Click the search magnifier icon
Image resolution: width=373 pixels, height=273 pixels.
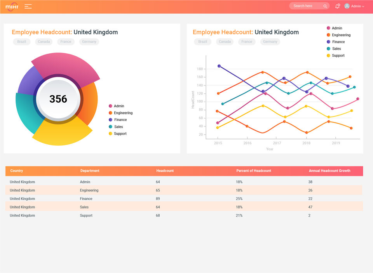pos(325,6)
